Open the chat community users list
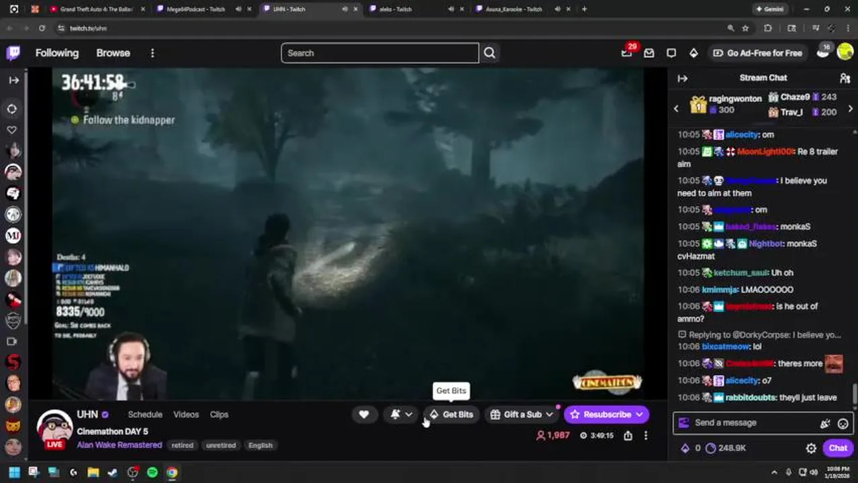This screenshot has height=483, width=858. point(845,78)
